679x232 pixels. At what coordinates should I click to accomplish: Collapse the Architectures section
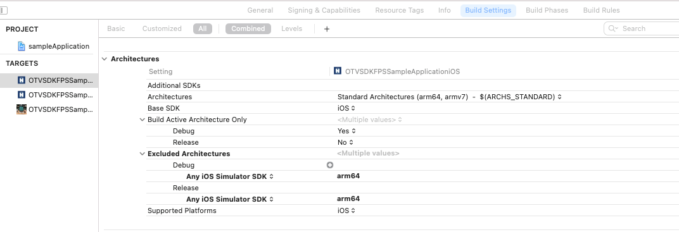point(105,59)
